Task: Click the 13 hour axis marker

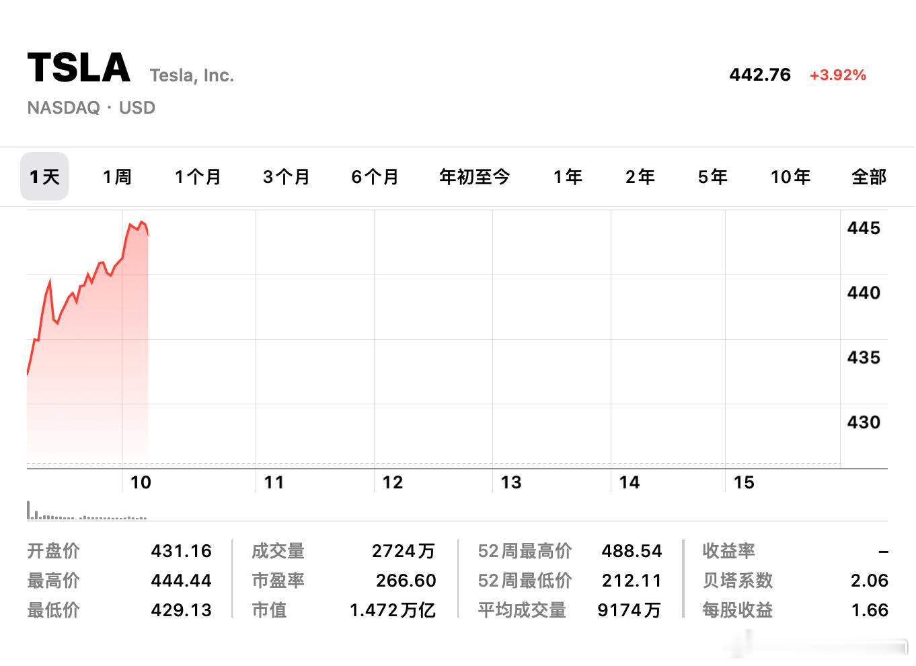Action: coord(510,482)
